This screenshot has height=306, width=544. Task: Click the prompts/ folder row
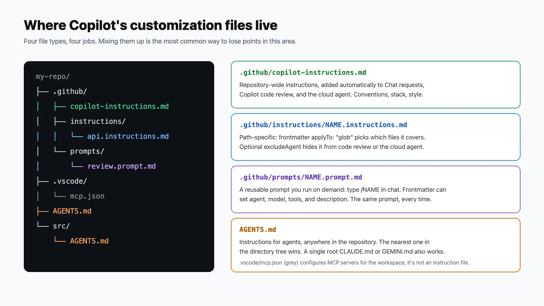tap(87, 151)
